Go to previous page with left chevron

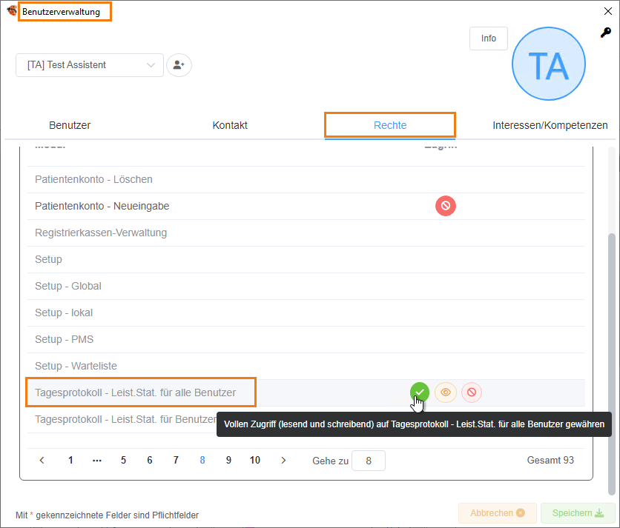(42, 461)
